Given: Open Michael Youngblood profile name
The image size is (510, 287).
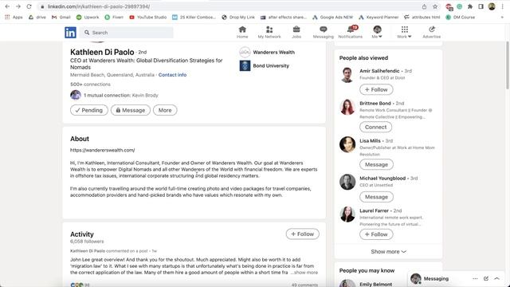Looking at the screenshot, I should coord(382,179).
